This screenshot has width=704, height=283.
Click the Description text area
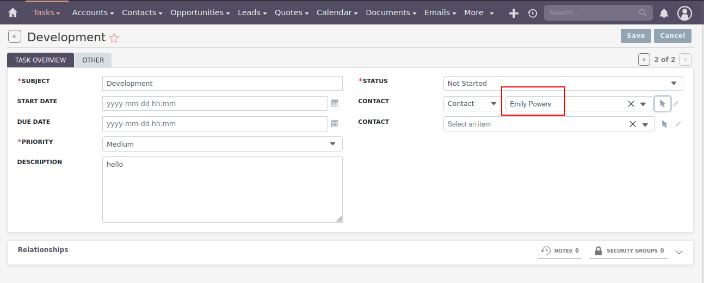(x=223, y=190)
